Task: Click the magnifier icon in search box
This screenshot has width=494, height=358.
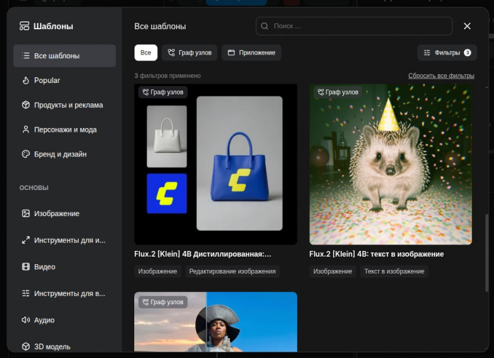Action: (265, 26)
